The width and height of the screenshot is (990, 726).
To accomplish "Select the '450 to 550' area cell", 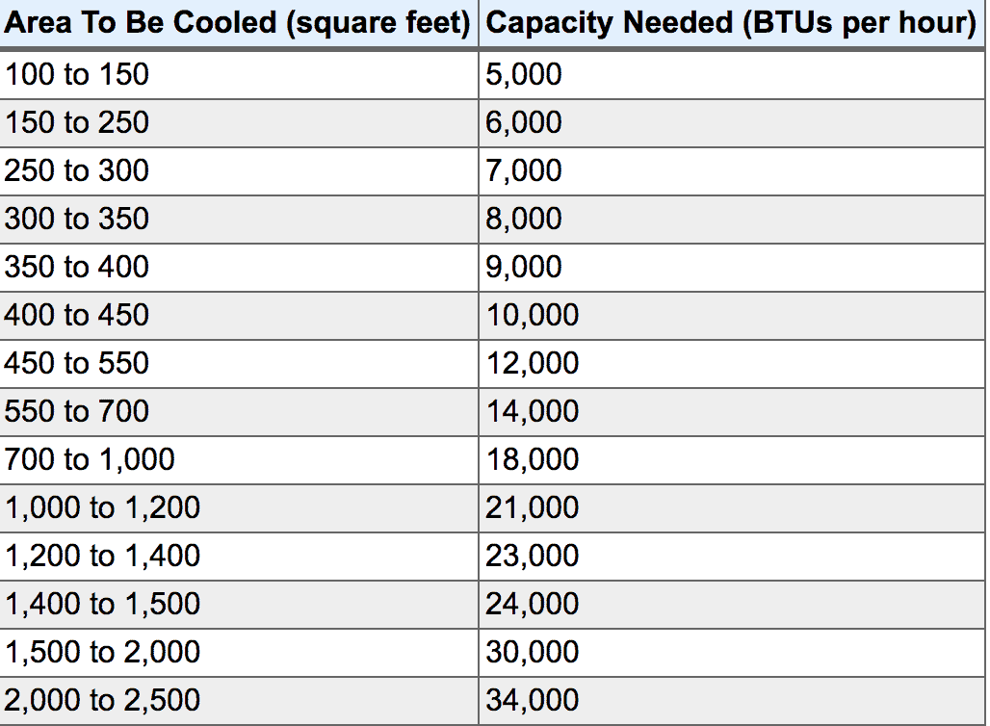I will 77,363.
